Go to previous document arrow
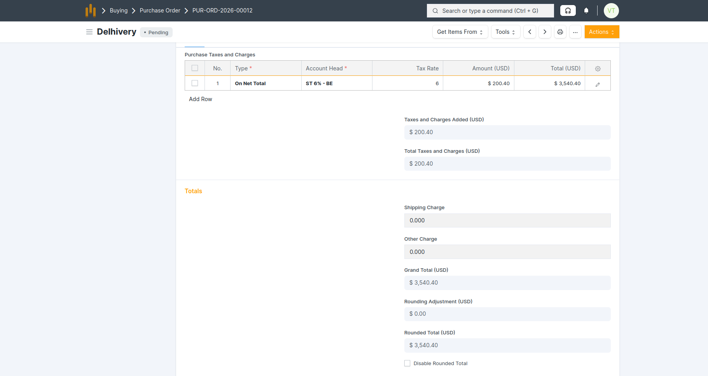This screenshot has height=376, width=708. pyautogui.click(x=530, y=32)
